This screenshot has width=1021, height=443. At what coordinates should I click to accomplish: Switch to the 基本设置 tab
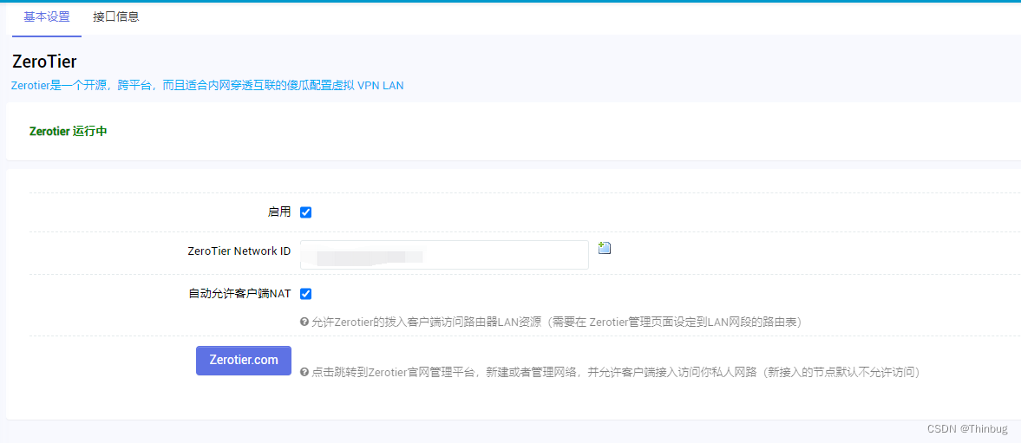point(47,17)
